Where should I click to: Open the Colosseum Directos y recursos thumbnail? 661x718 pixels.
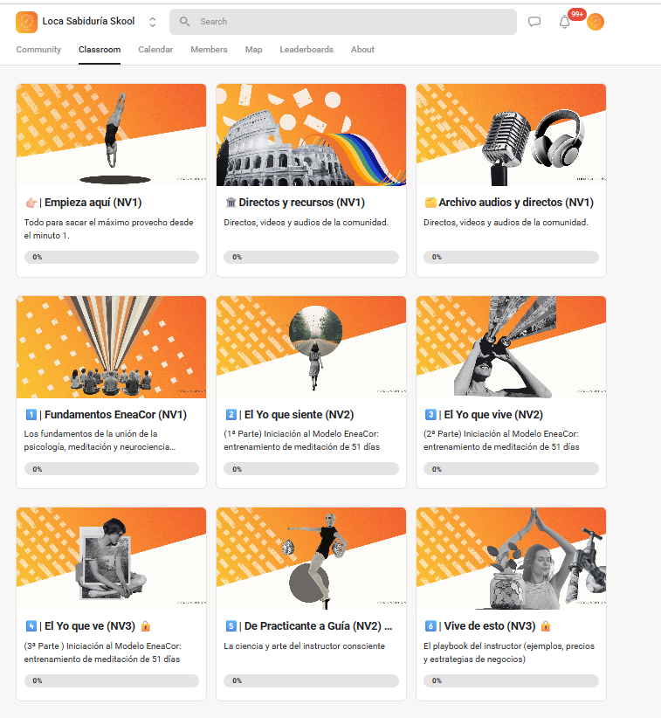pyautogui.click(x=311, y=135)
